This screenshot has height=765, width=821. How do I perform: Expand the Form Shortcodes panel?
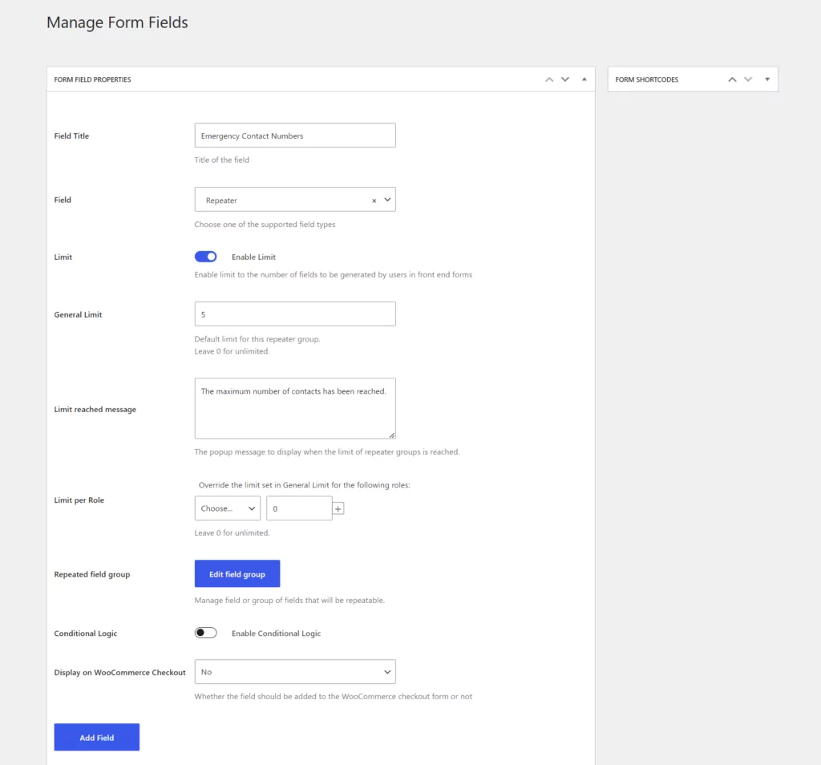point(767,79)
